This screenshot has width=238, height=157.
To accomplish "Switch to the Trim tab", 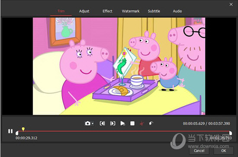I will coord(61,11).
